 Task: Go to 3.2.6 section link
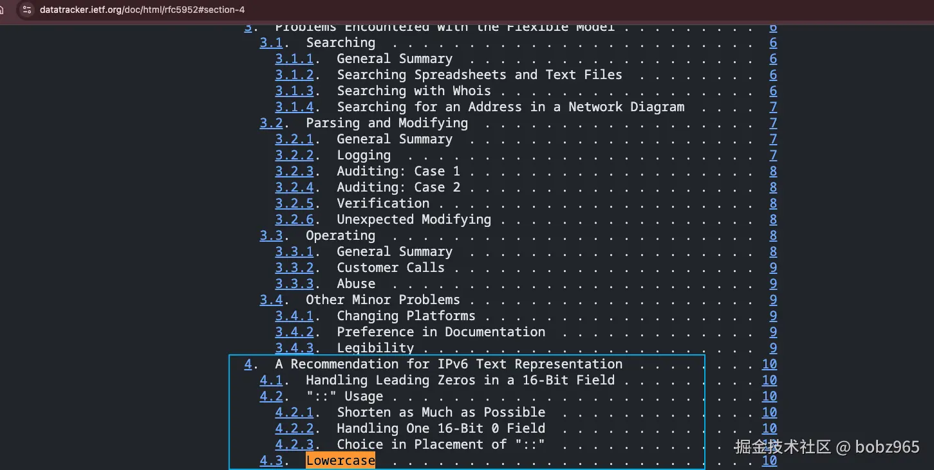[294, 220]
